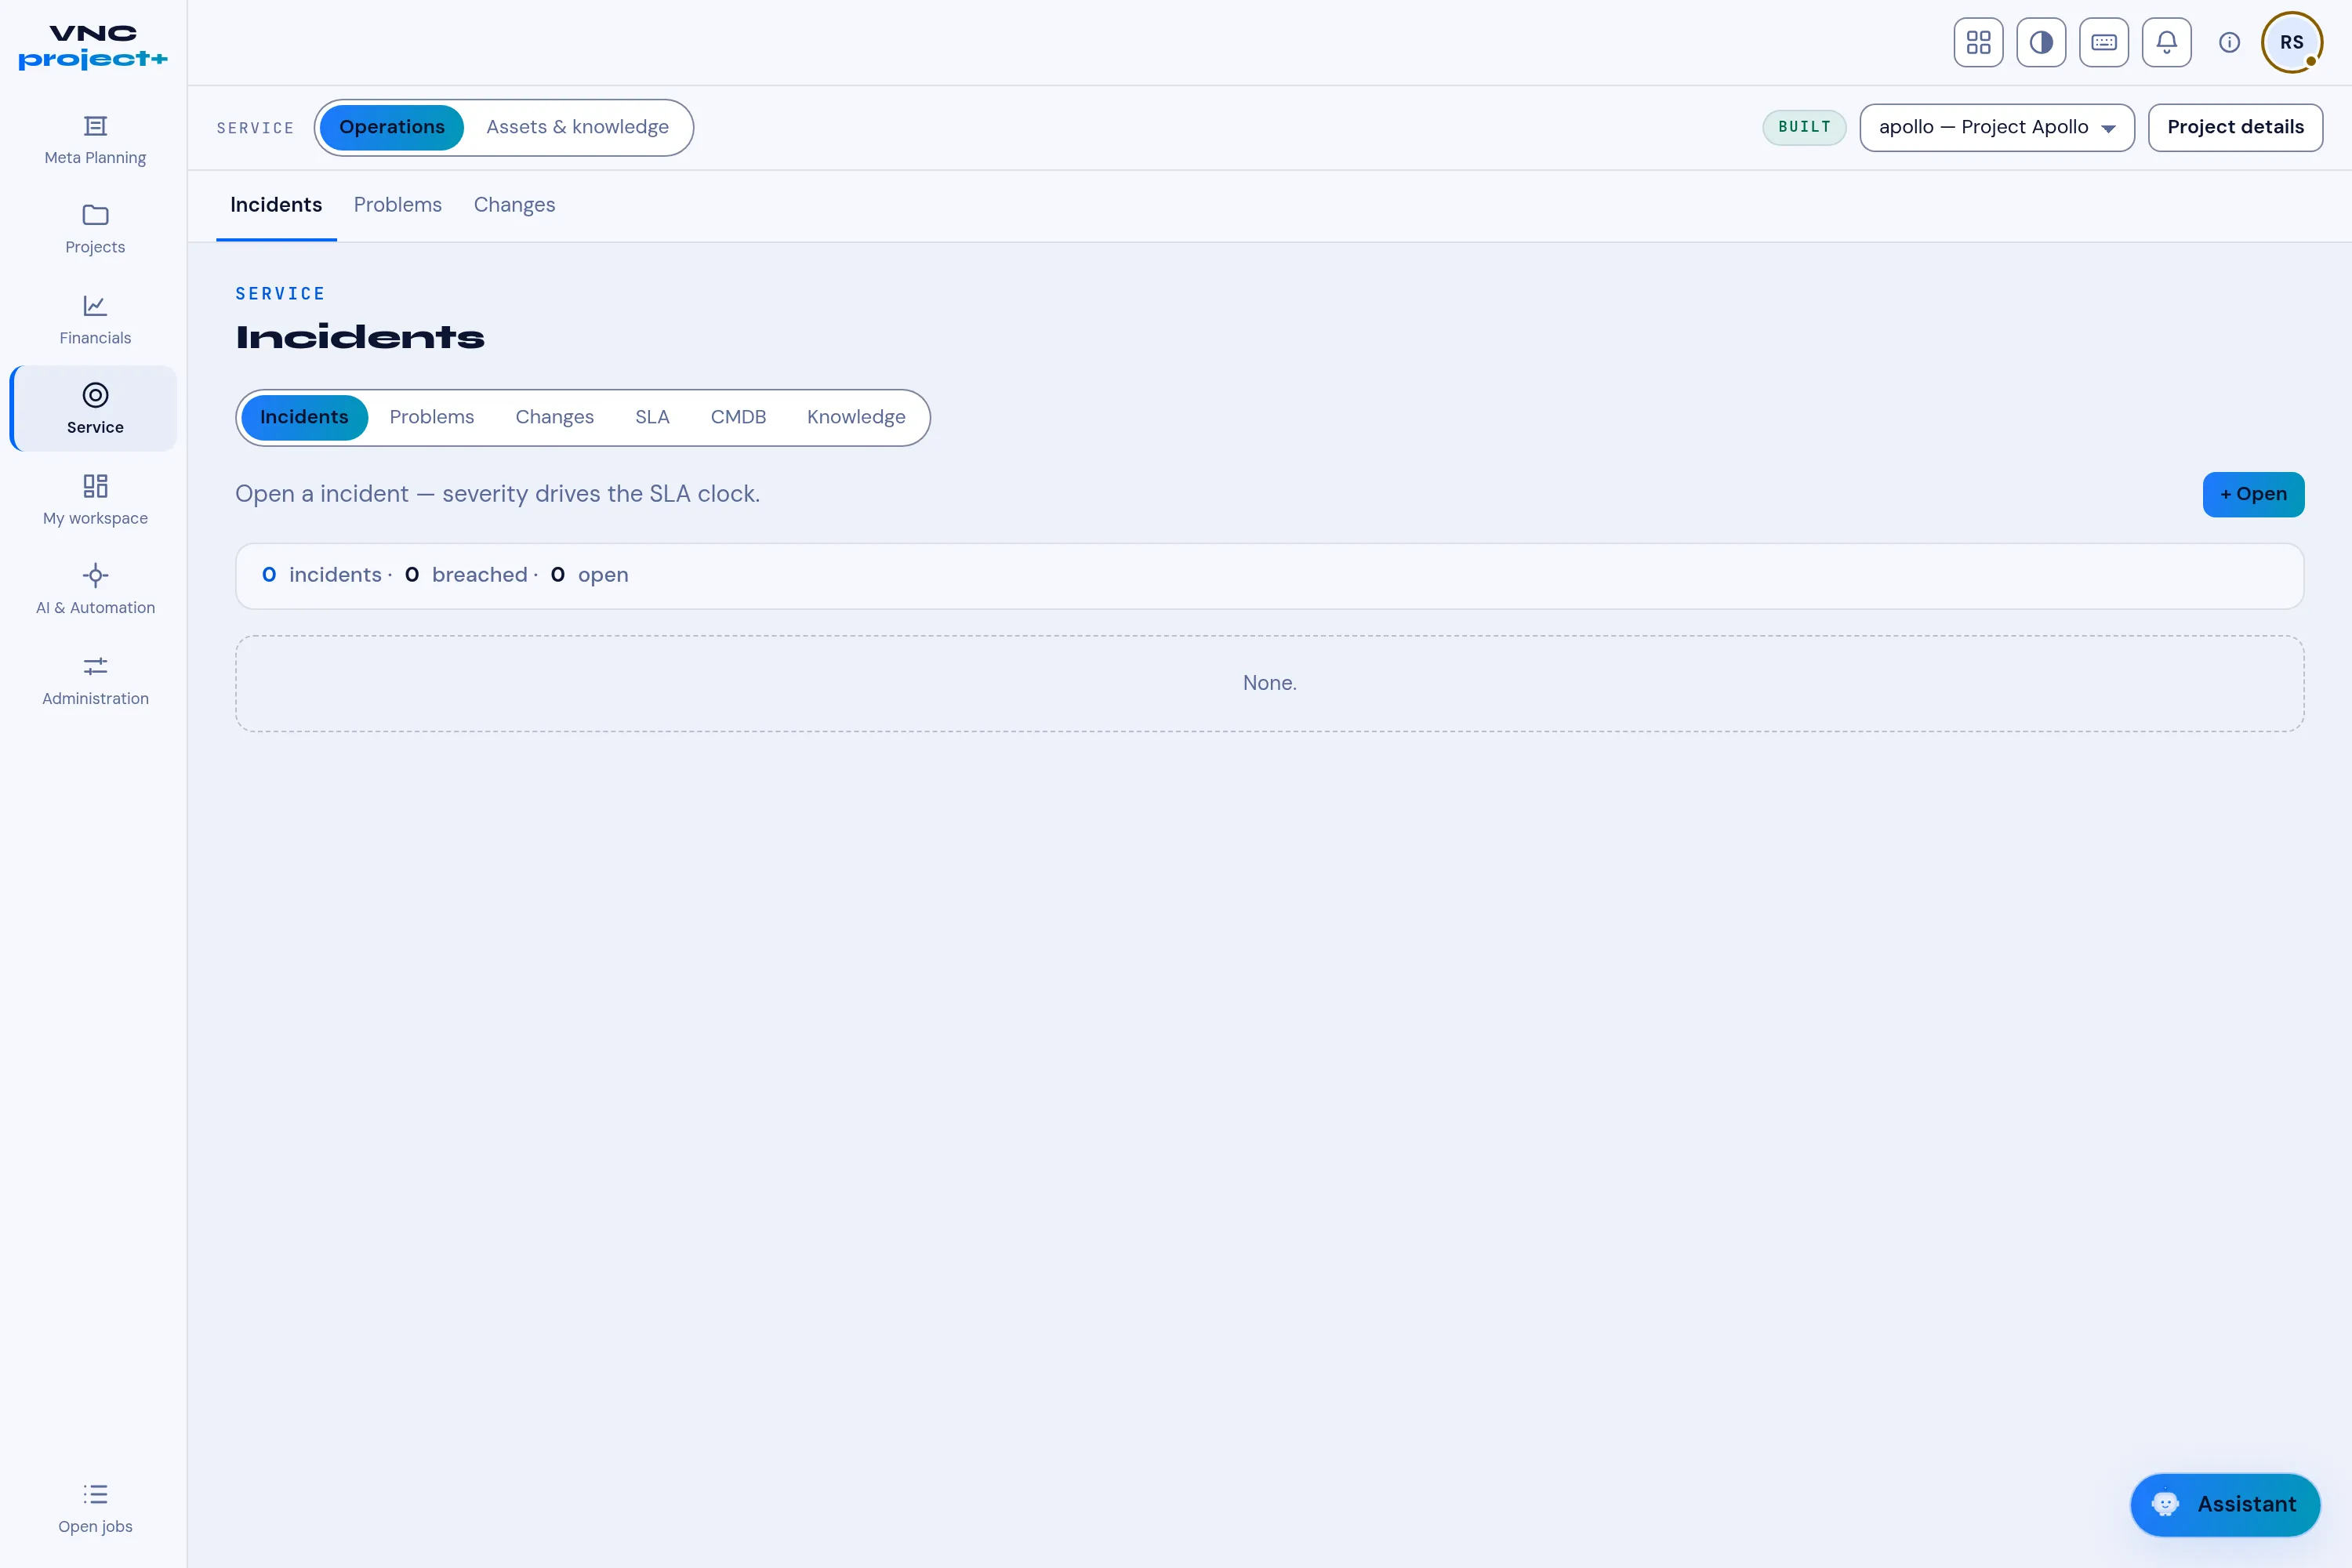Launch the Assistant chat

point(2225,1504)
